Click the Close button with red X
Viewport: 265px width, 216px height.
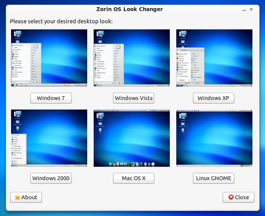coord(238,197)
